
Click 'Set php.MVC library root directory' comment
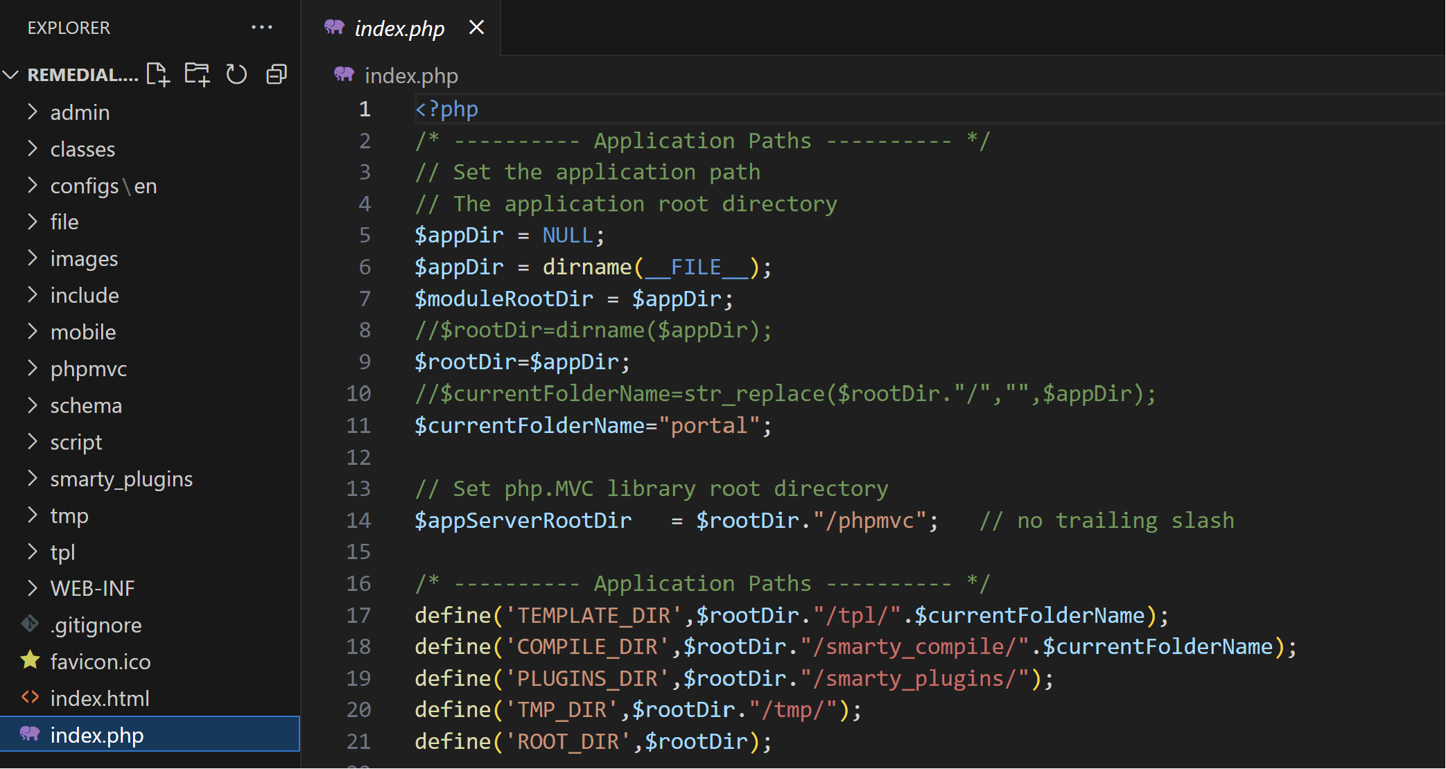pyautogui.click(x=652, y=488)
